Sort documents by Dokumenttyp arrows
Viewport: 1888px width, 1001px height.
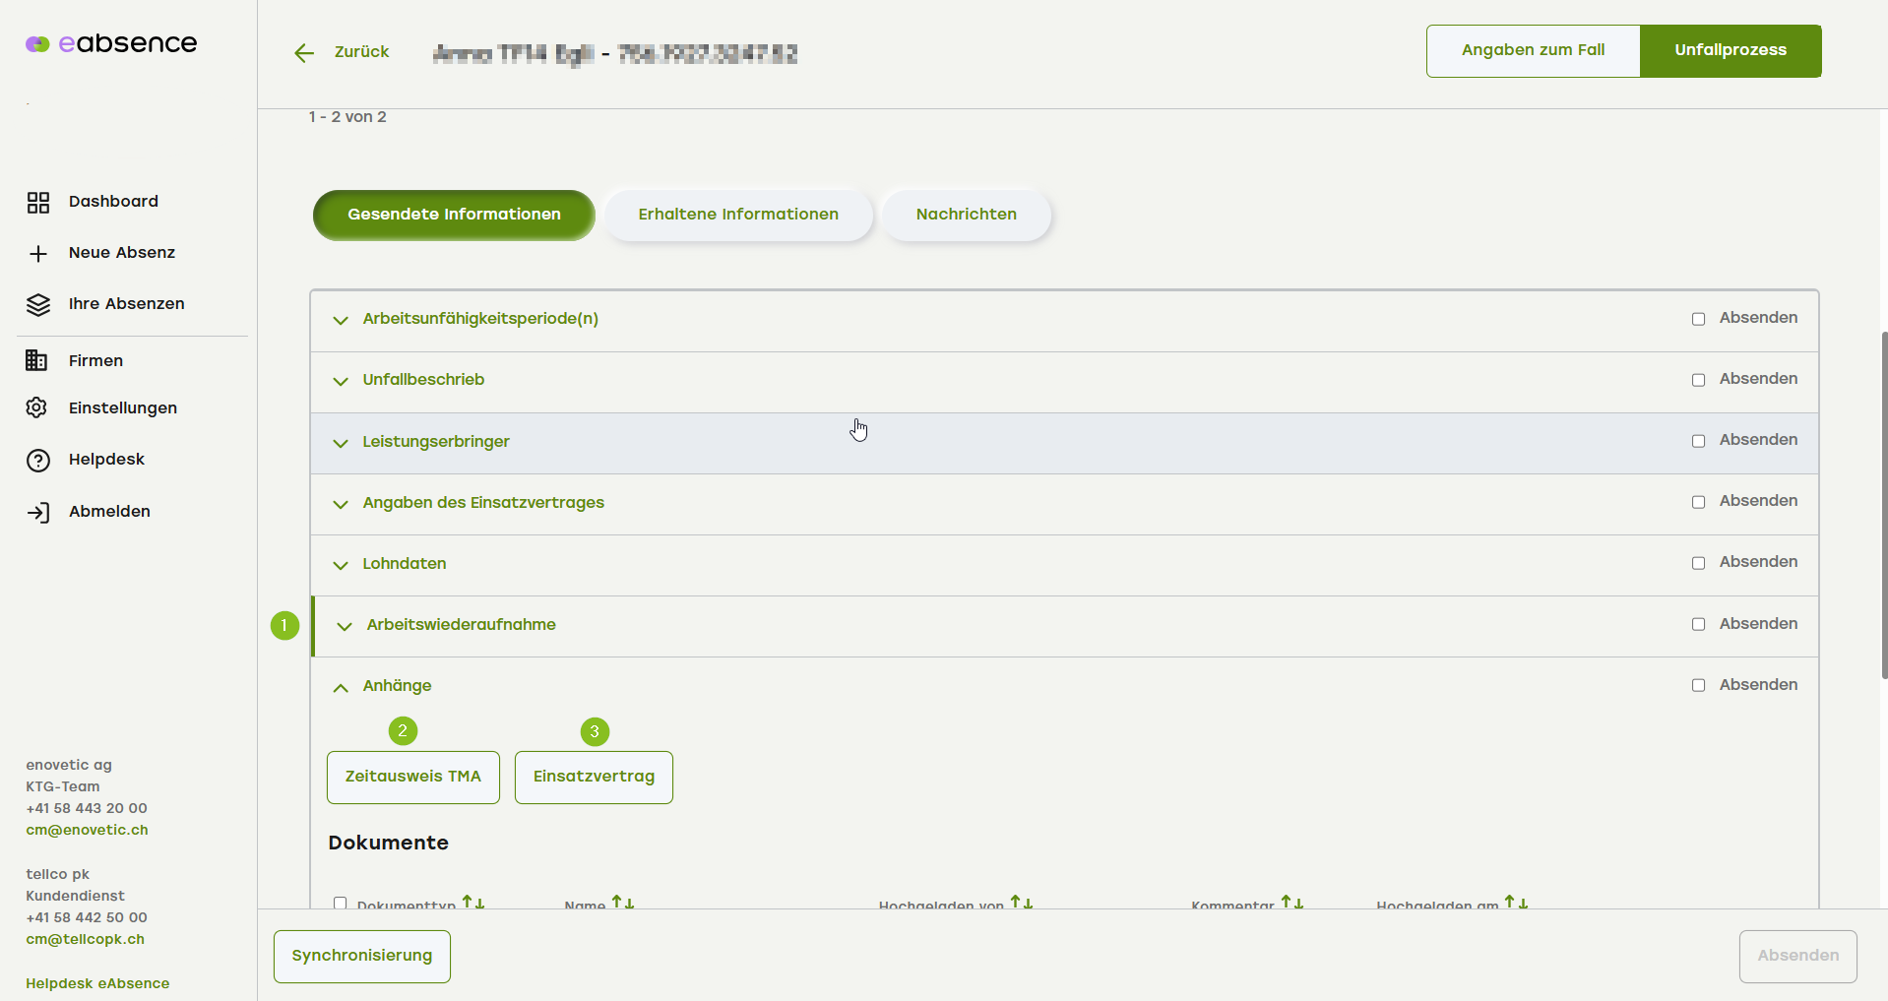[x=473, y=902]
